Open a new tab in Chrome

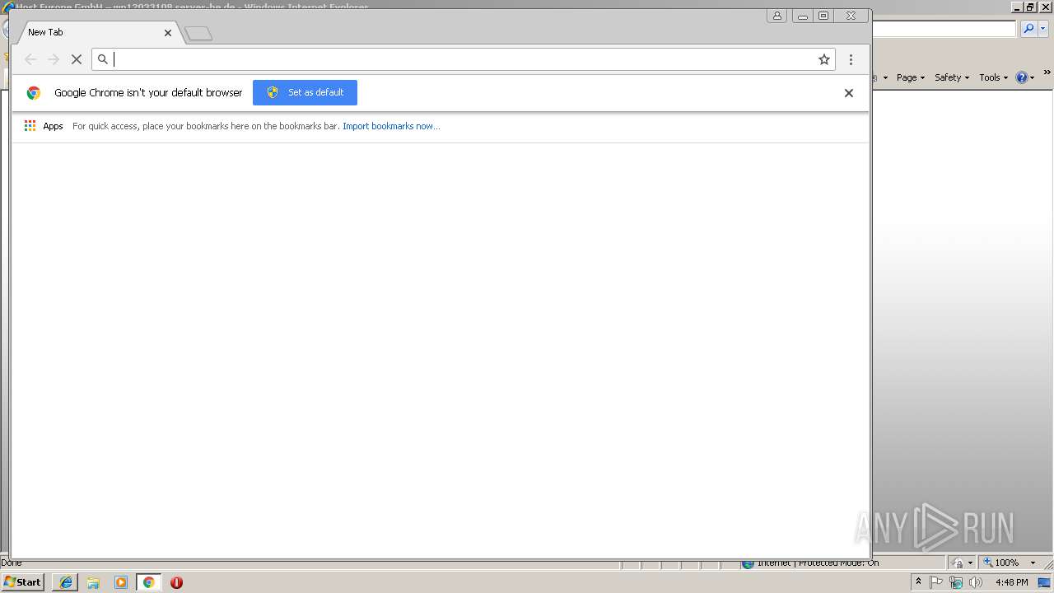(x=198, y=34)
